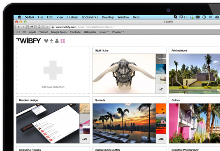Click the Random design interface mockup image

click(48, 123)
